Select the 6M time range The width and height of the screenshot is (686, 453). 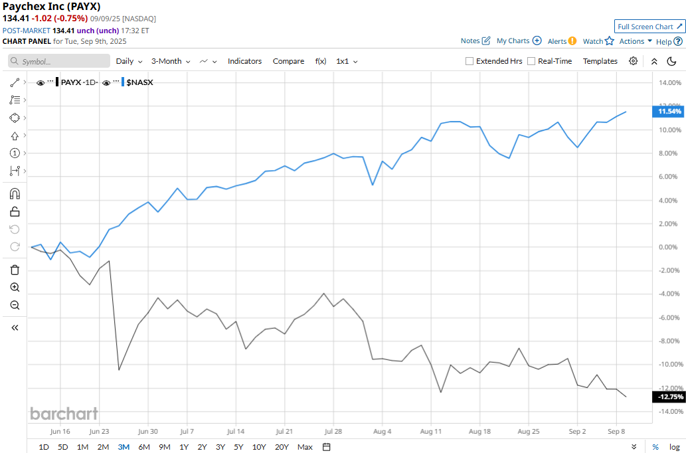144,447
